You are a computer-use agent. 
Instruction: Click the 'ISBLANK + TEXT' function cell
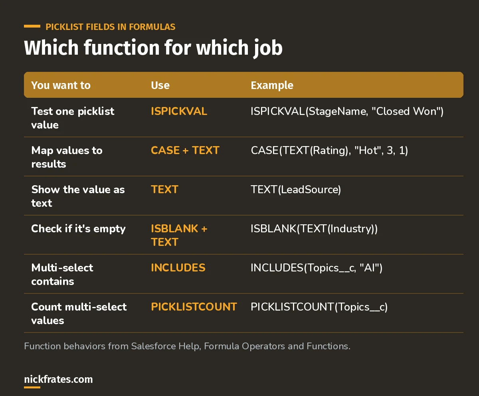(179, 235)
